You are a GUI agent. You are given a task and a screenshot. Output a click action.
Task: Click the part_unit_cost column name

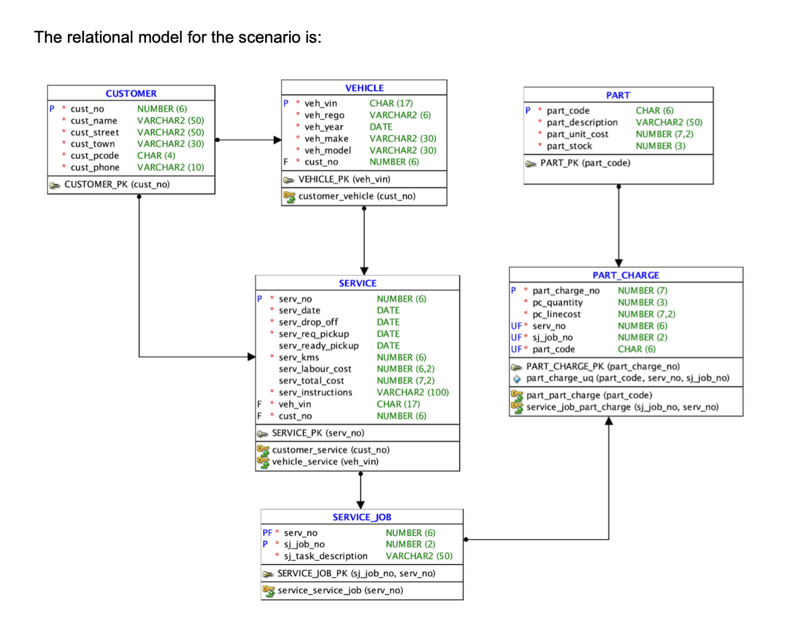tap(577, 134)
